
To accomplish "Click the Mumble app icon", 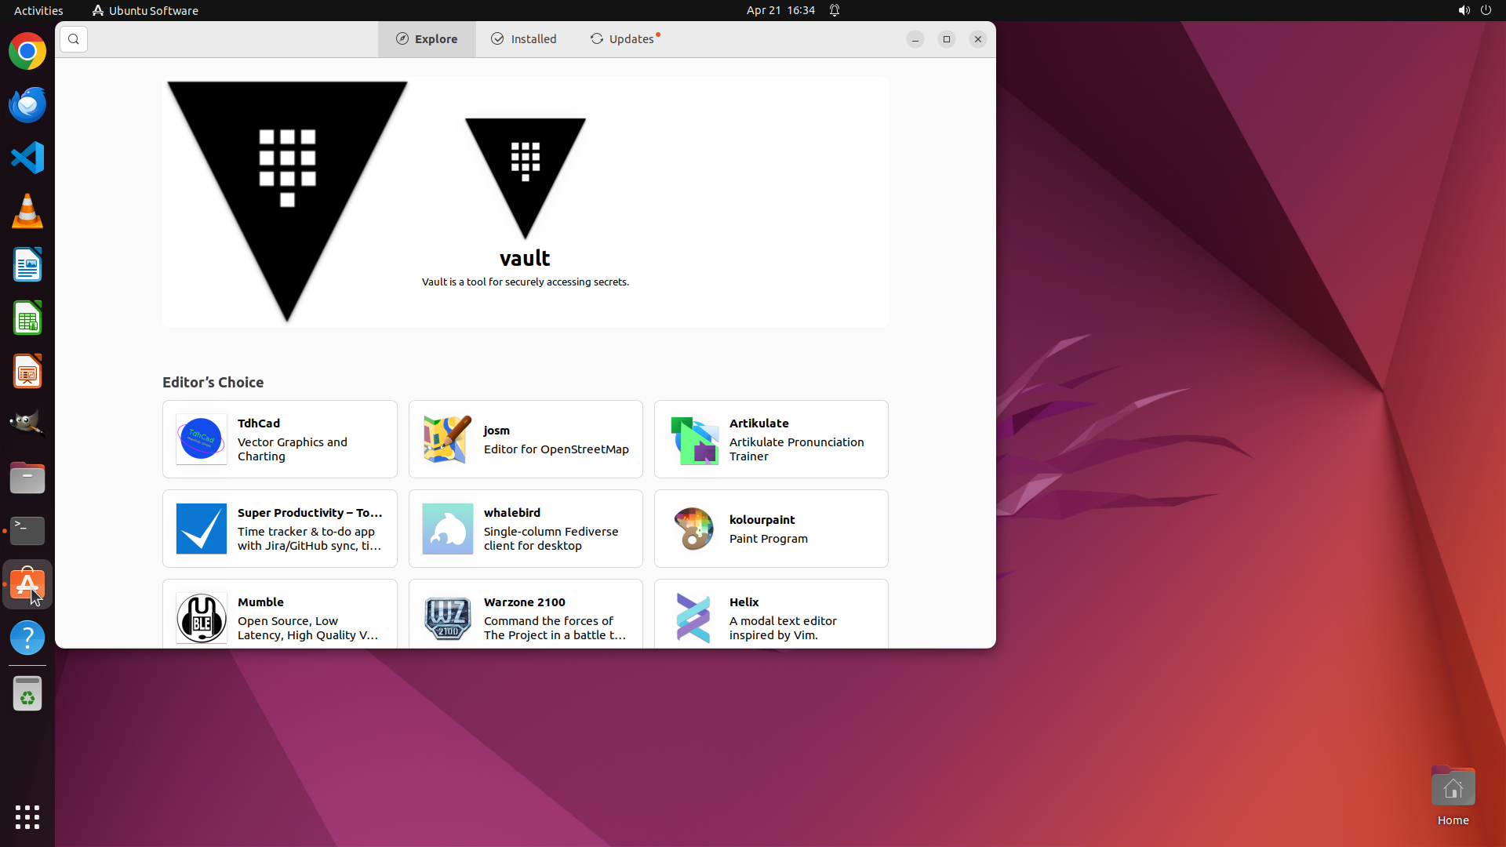I will pyautogui.click(x=202, y=618).
